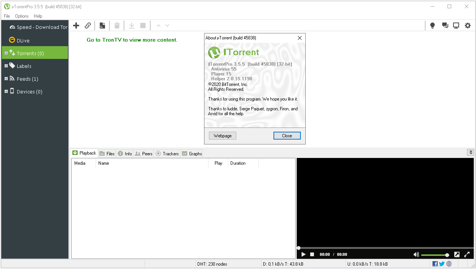Expand the Devices tree node
476x269 pixels.
(6, 92)
